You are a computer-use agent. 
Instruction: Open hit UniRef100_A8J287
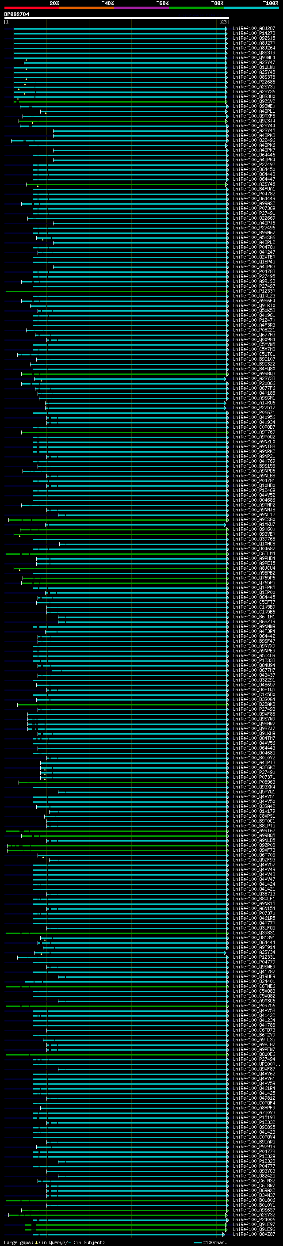pyautogui.click(x=254, y=29)
